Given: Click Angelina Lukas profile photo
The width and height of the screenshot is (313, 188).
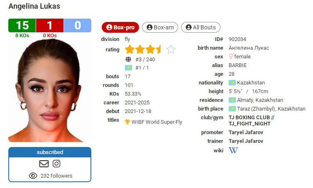Looking at the screenshot, I should (x=49, y=91).
